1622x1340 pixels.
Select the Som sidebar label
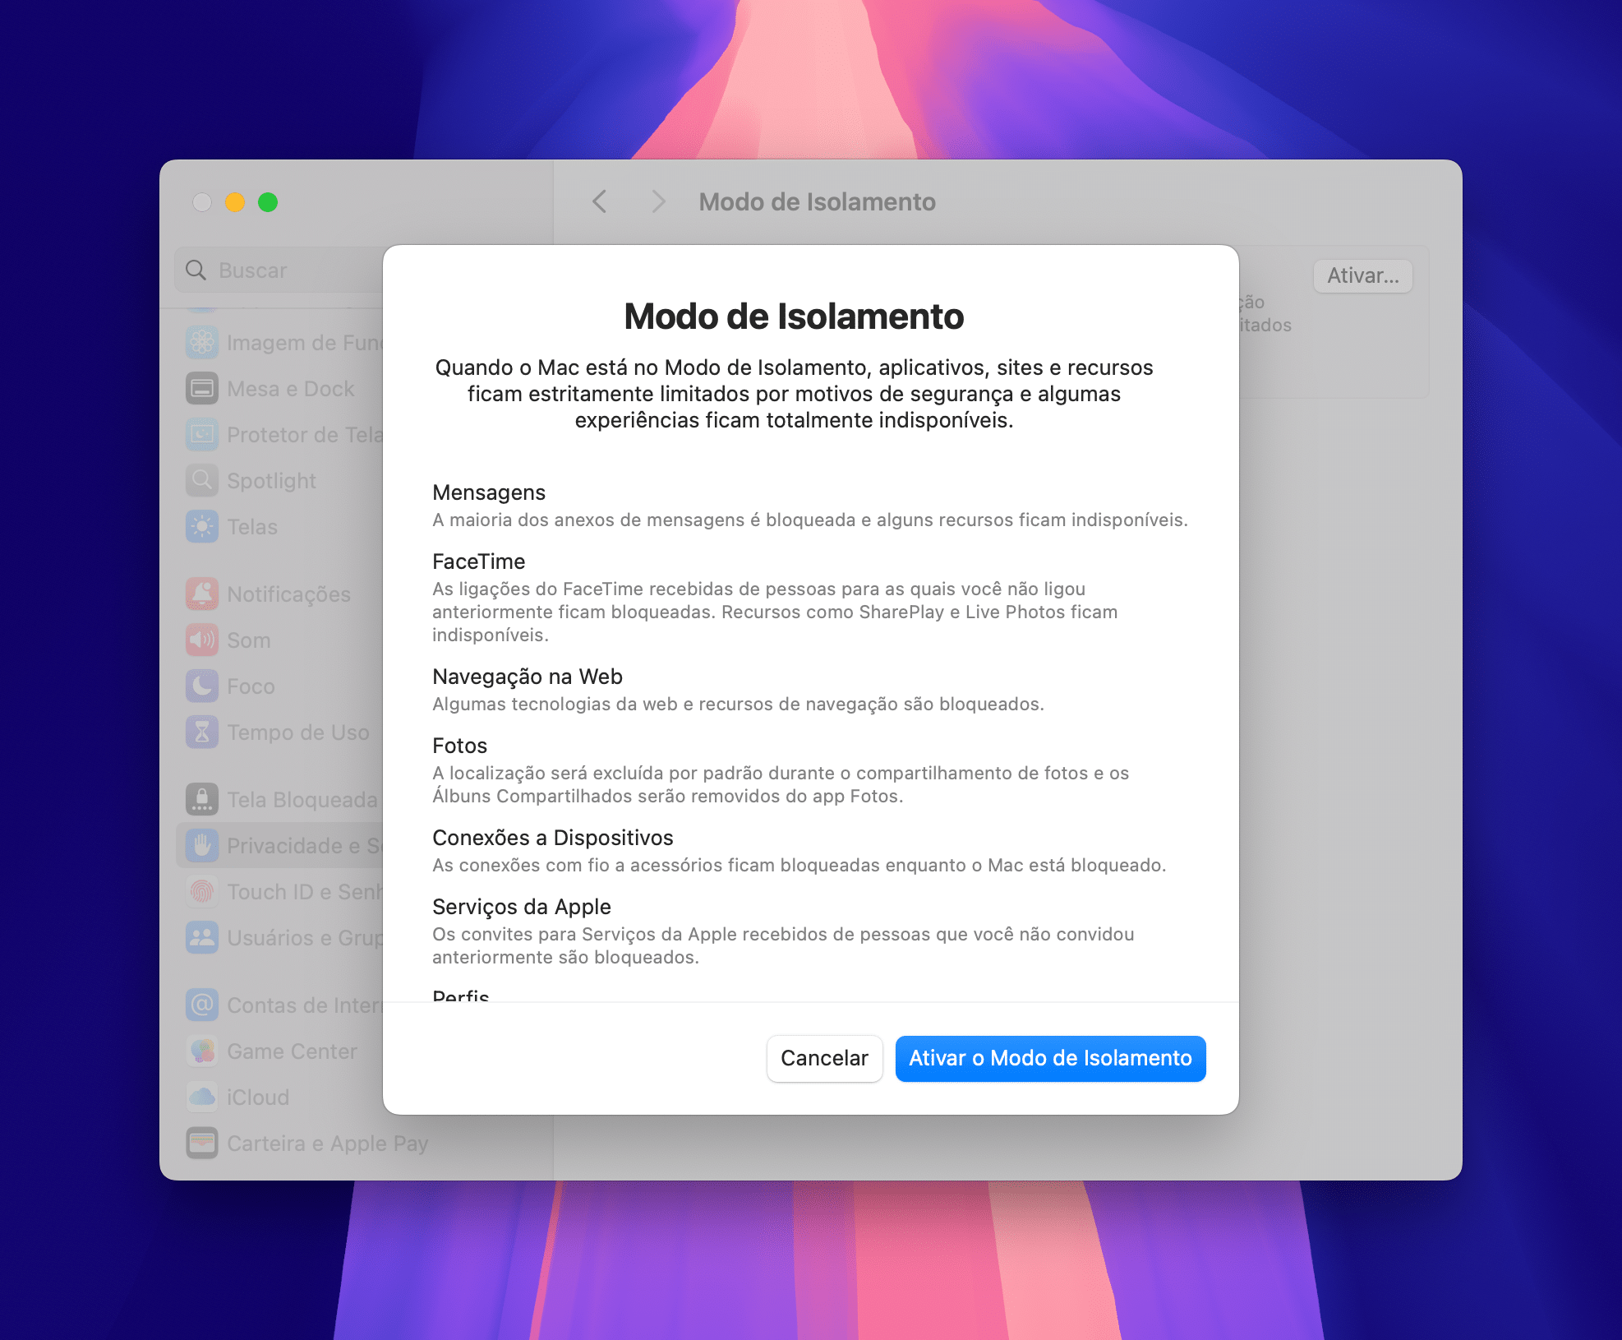pyautogui.click(x=249, y=640)
